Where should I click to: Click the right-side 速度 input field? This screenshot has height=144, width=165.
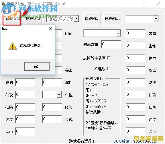tap(136, 119)
